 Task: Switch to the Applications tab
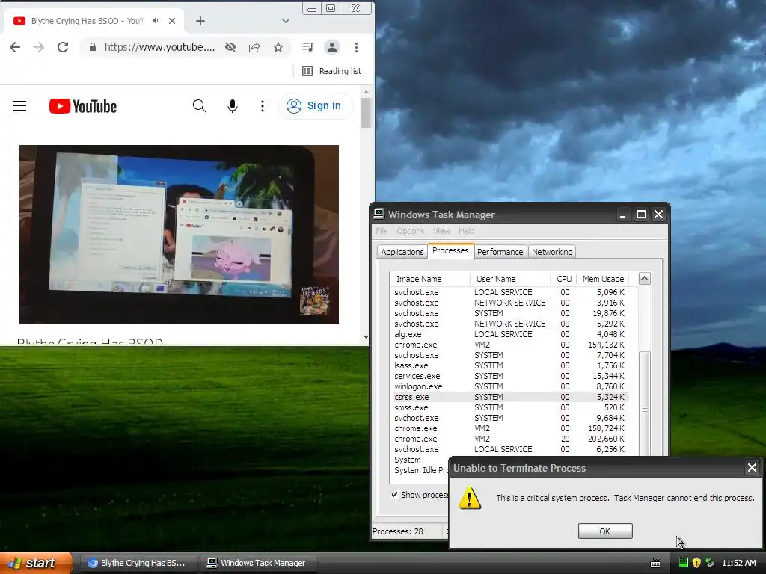(x=402, y=252)
